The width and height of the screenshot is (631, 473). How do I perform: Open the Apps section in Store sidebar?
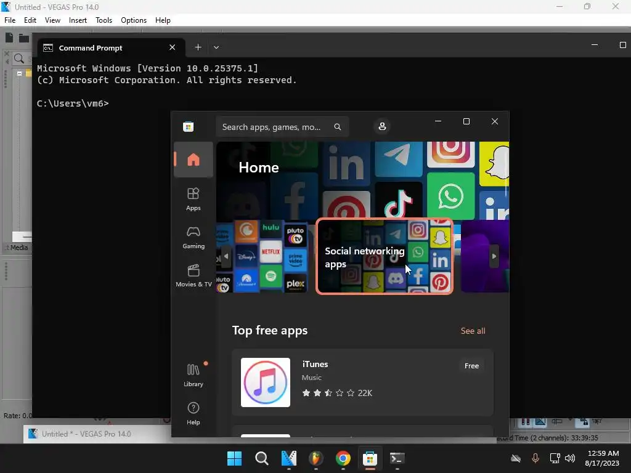[x=193, y=199]
